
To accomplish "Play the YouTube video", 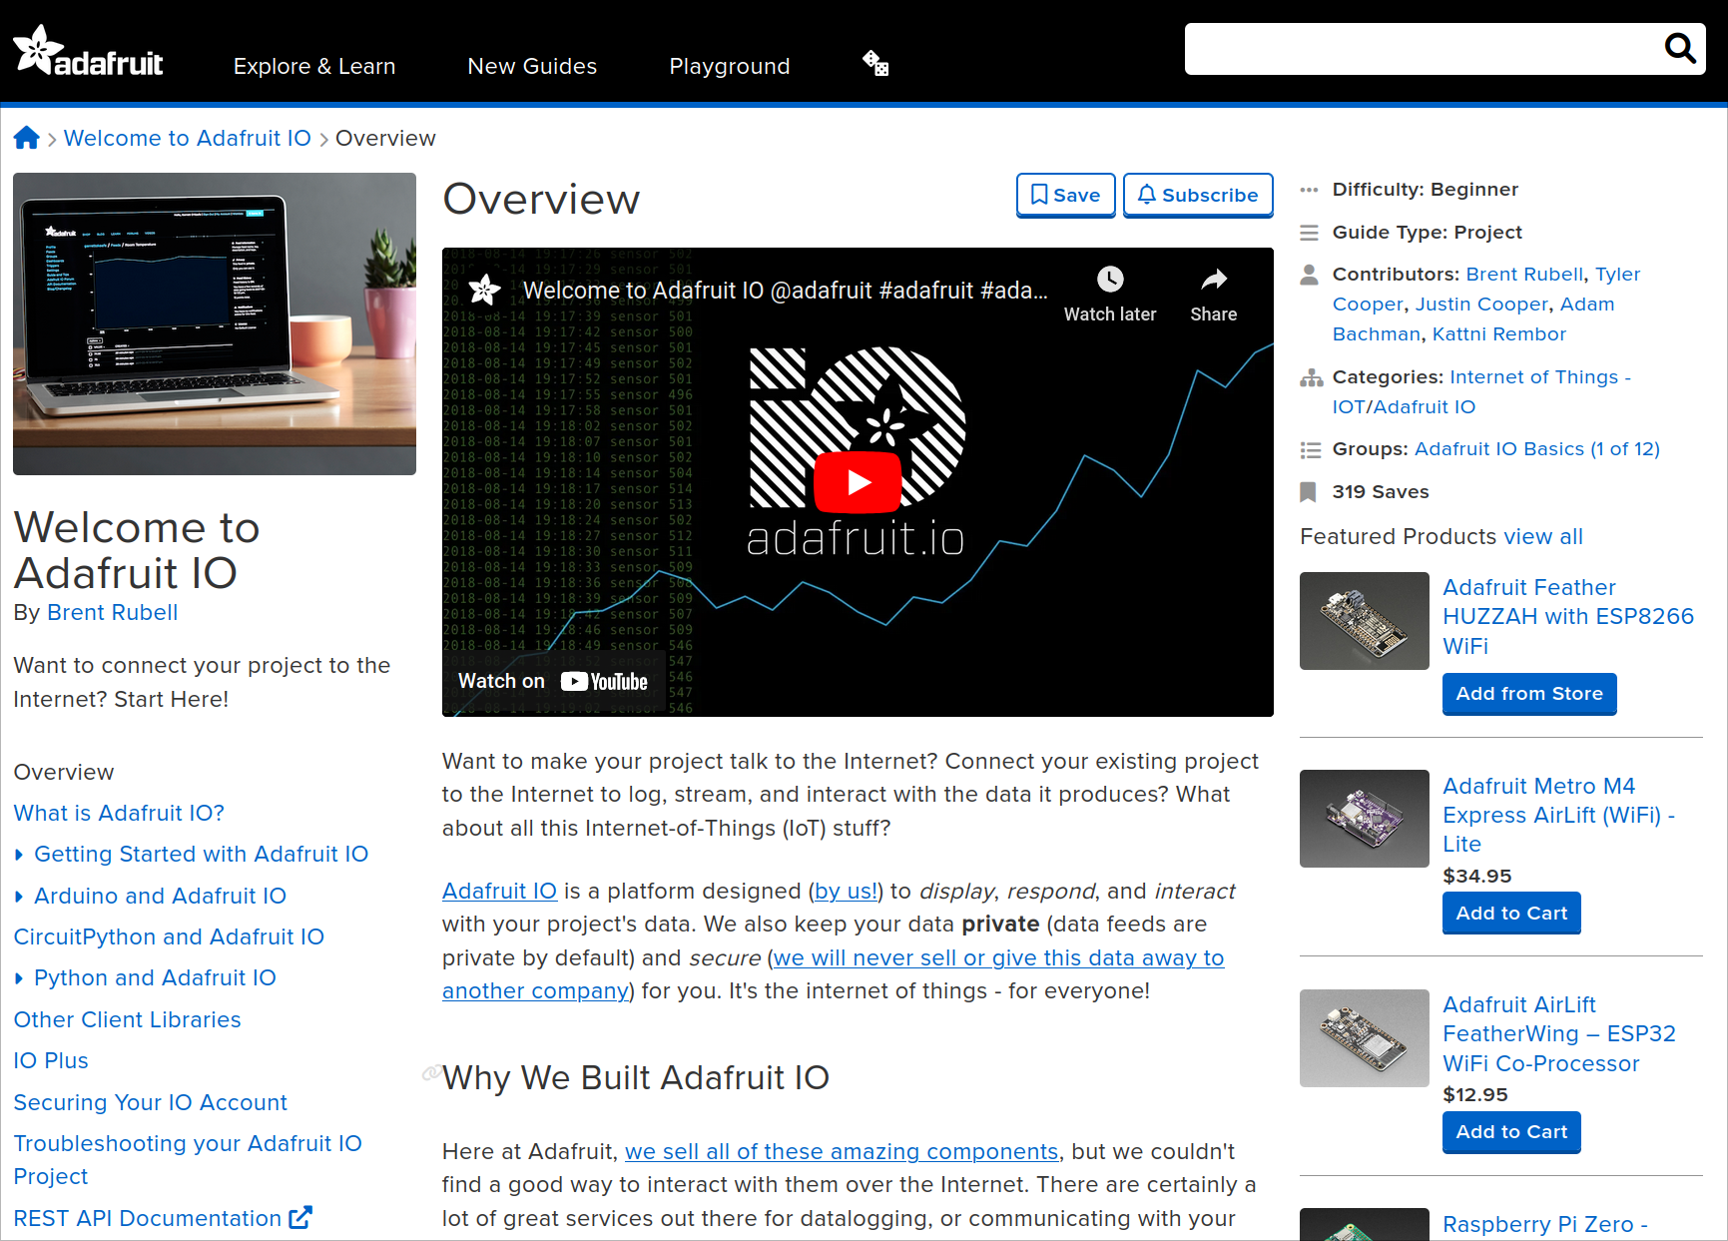I will click(x=858, y=482).
